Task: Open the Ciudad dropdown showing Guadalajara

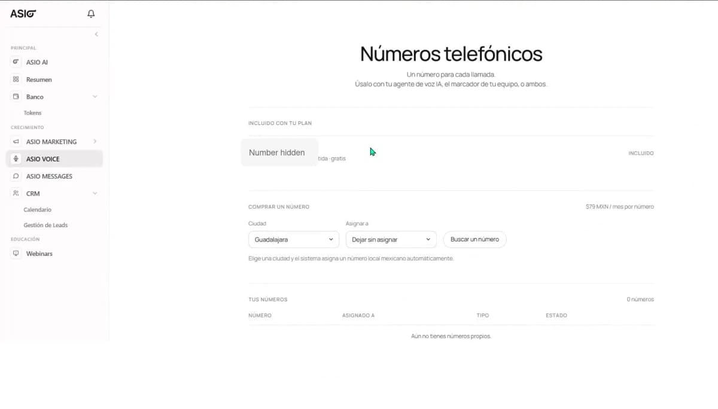Action: 294,239
